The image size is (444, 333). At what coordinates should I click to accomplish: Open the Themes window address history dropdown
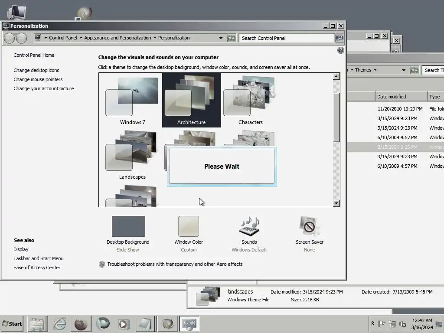click(404, 70)
